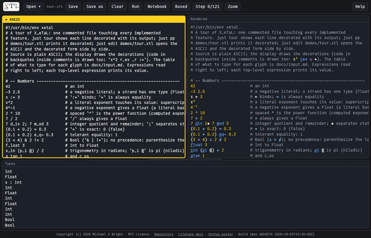This screenshot has width=371, height=238.
Task: Open the Repository link
Action: tap(164, 234)
